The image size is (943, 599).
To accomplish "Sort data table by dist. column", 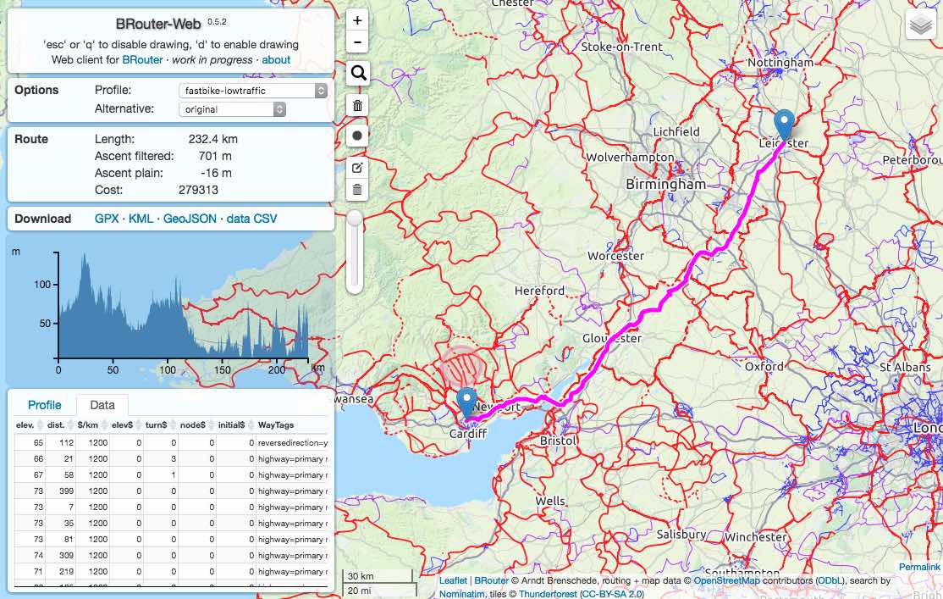I will pyautogui.click(x=58, y=424).
